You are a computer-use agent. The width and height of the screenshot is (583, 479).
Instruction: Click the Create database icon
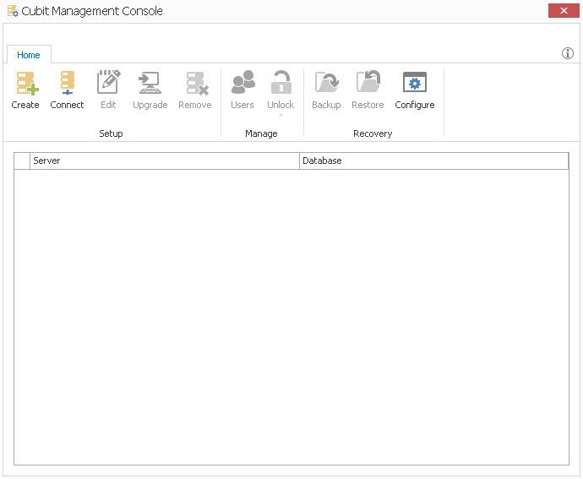pyautogui.click(x=25, y=84)
